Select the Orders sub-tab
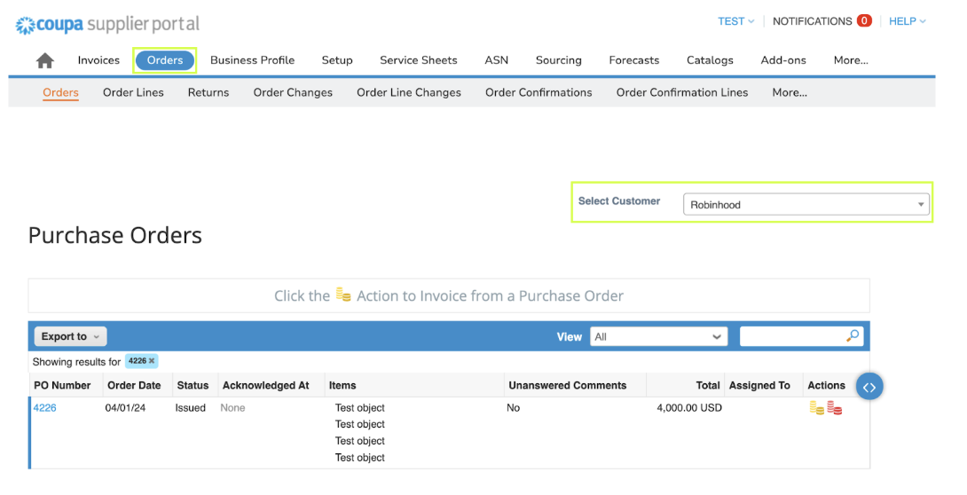Screen dimensions: 967x495 [60, 92]
